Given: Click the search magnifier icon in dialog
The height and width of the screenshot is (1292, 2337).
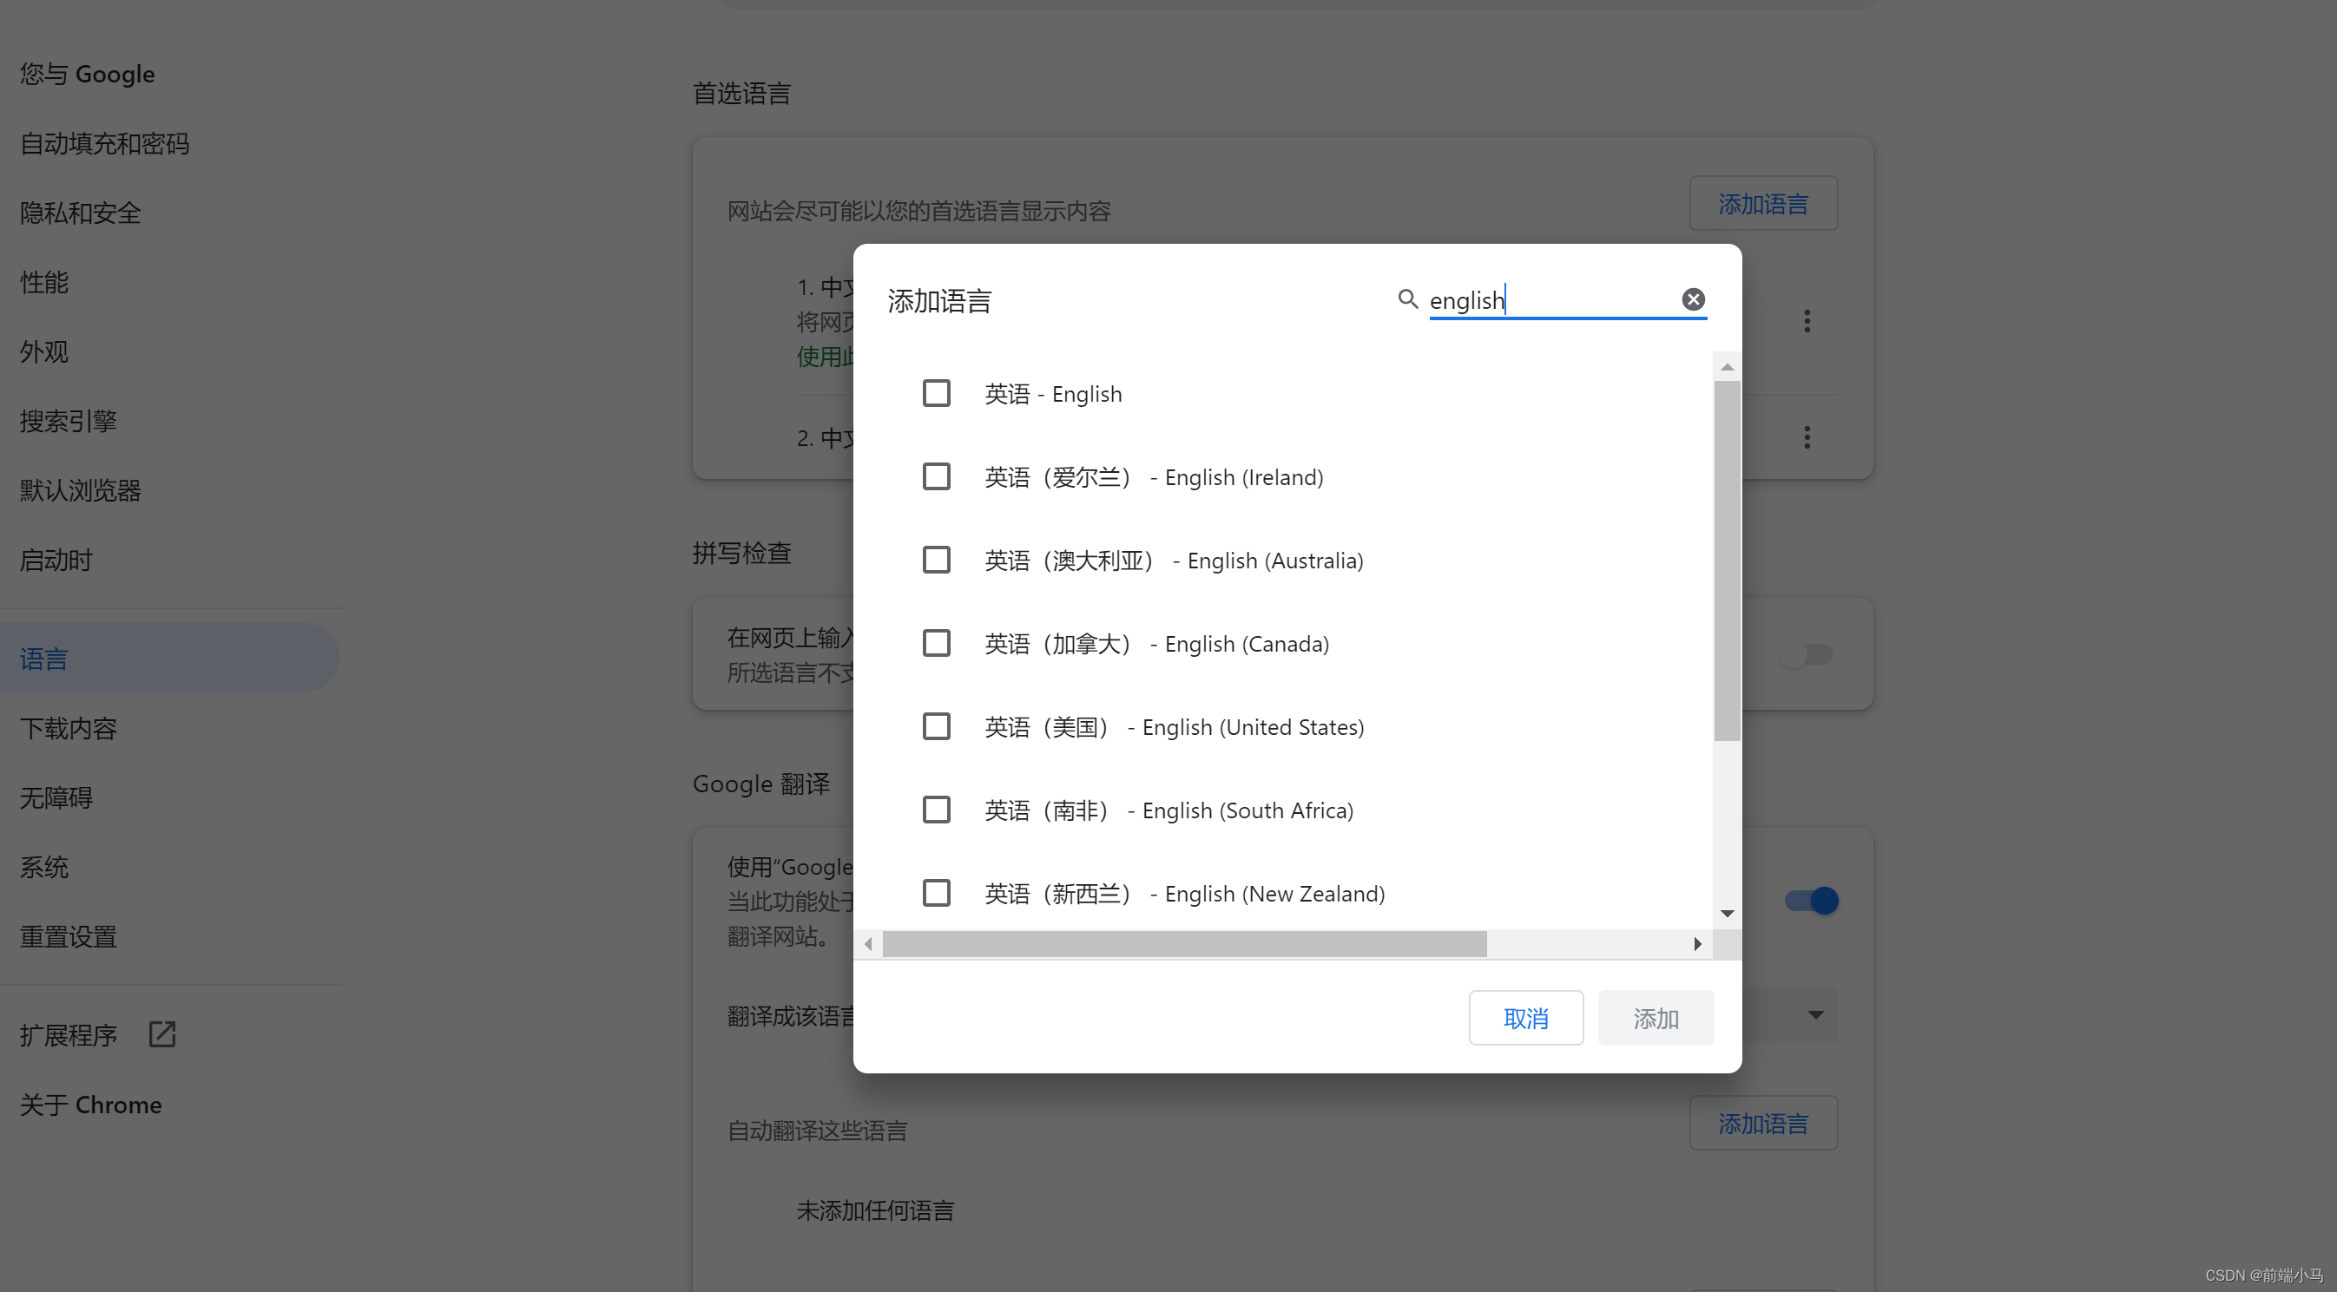Looking at the screenshot, I should (1407, 299).
